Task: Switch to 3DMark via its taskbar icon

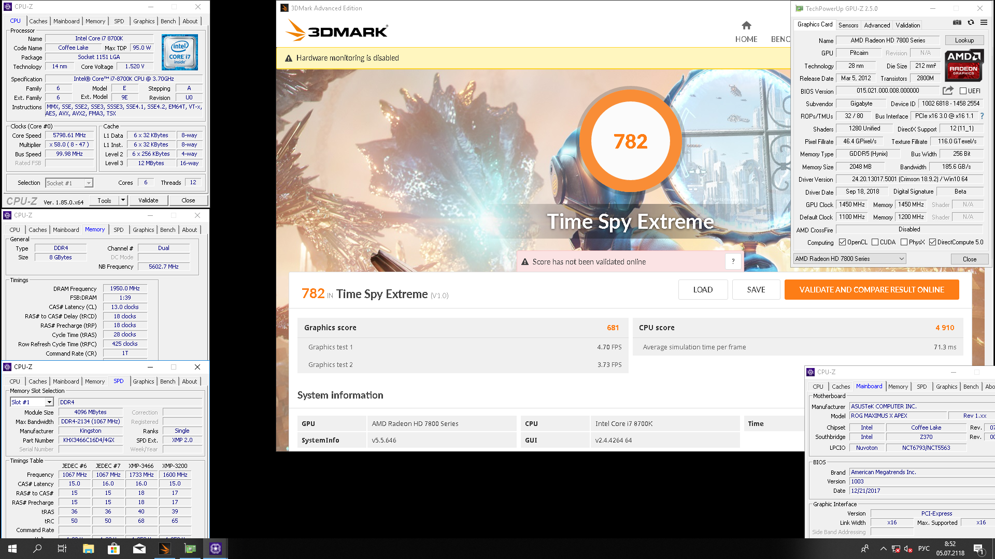Action: (x=165, y=549)
